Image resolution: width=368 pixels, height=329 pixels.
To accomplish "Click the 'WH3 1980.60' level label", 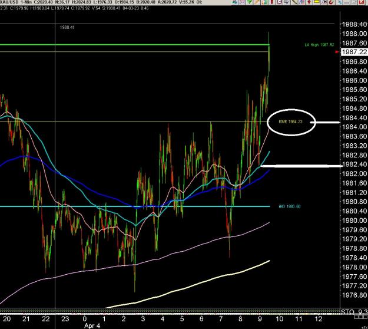I will [290, 206].
